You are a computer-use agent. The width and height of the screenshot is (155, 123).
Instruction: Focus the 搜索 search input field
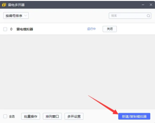pos(130,16)
